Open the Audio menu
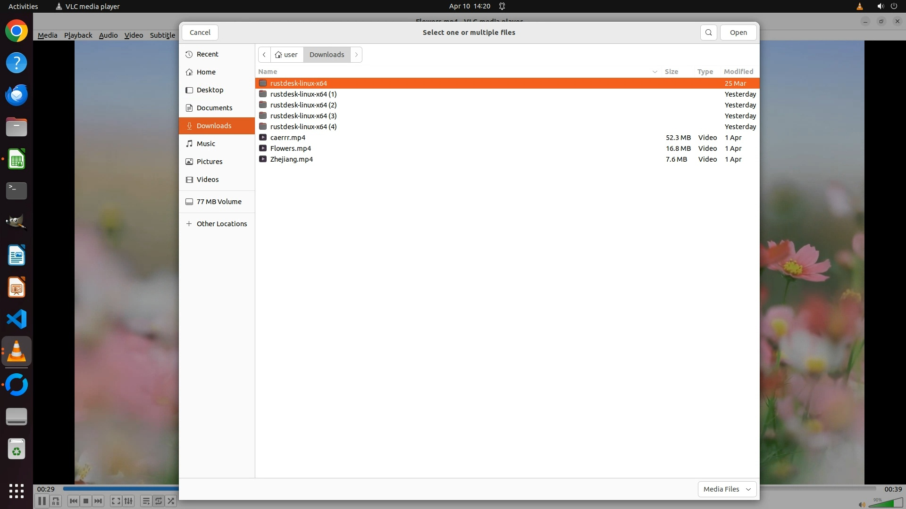Viewport: 906px width, 509px height. point(108,35)
